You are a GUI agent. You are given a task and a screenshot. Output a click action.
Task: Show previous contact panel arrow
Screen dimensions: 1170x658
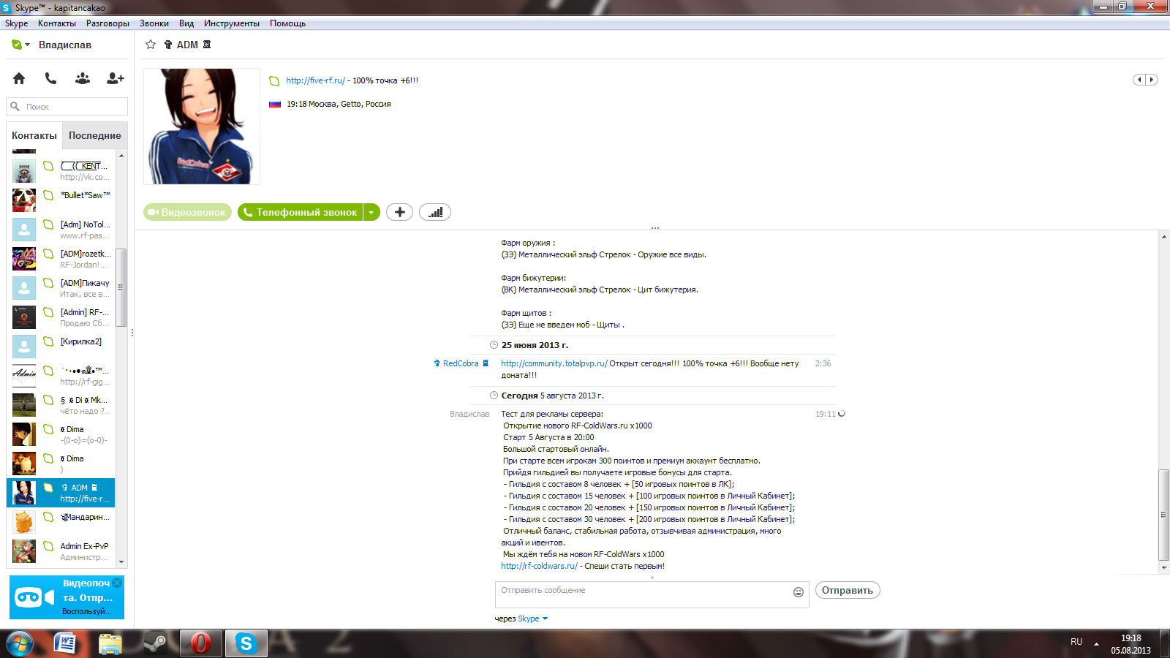click(1139, 80)
